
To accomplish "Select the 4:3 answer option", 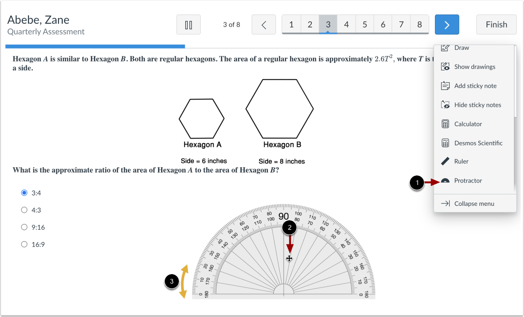I will [x=24, y=210].
